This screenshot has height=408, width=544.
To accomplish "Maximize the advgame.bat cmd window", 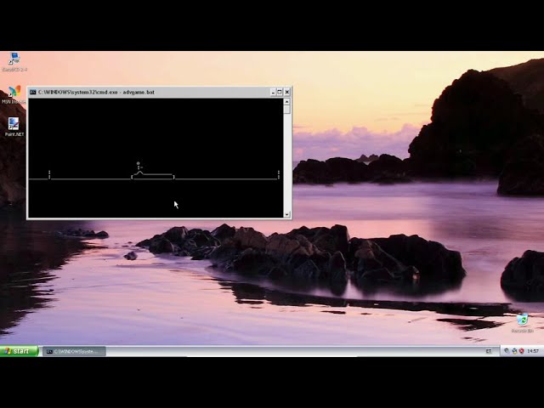I will tap(280, 92).
